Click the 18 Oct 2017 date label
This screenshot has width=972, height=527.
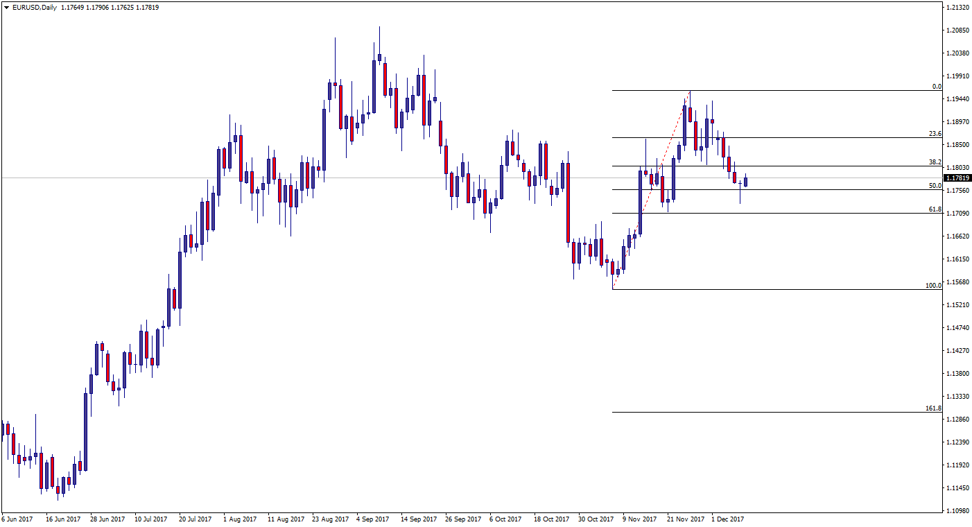pyautogui.click(x=550, y=519)
